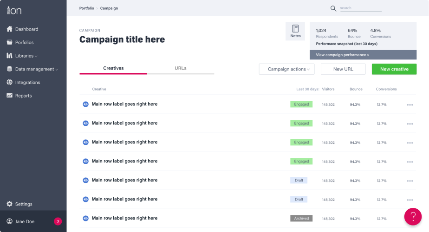This screenshot has height=232, width=429.
Task: Click the green New creative button
Action: click(394, 69)
